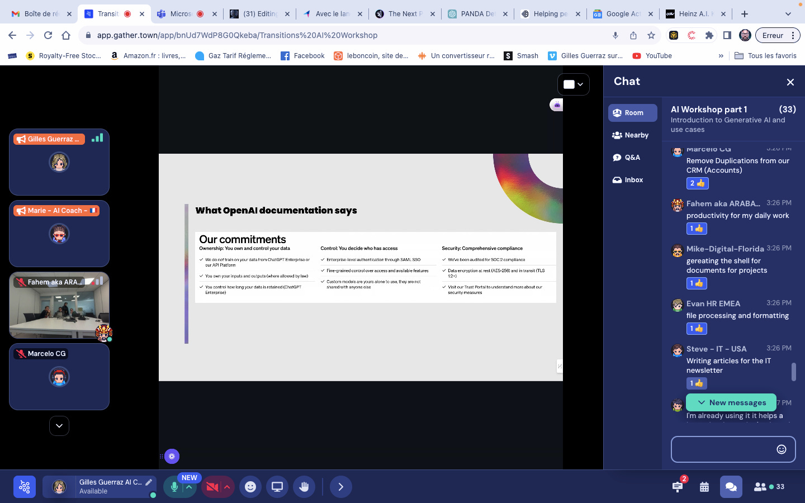Open the calendar icon in bottom bar
Image resolution: width=805 pixels, height=503 pixels.
[x=704, y=487]
